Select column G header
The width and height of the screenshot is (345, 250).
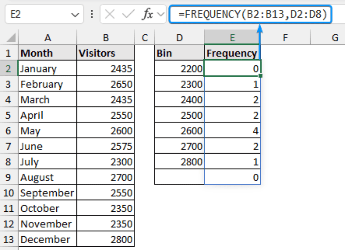click(x=335, y=38)
